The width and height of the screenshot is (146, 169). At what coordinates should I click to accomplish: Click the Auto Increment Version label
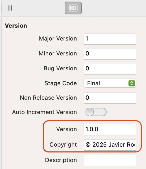click(44, 112)
